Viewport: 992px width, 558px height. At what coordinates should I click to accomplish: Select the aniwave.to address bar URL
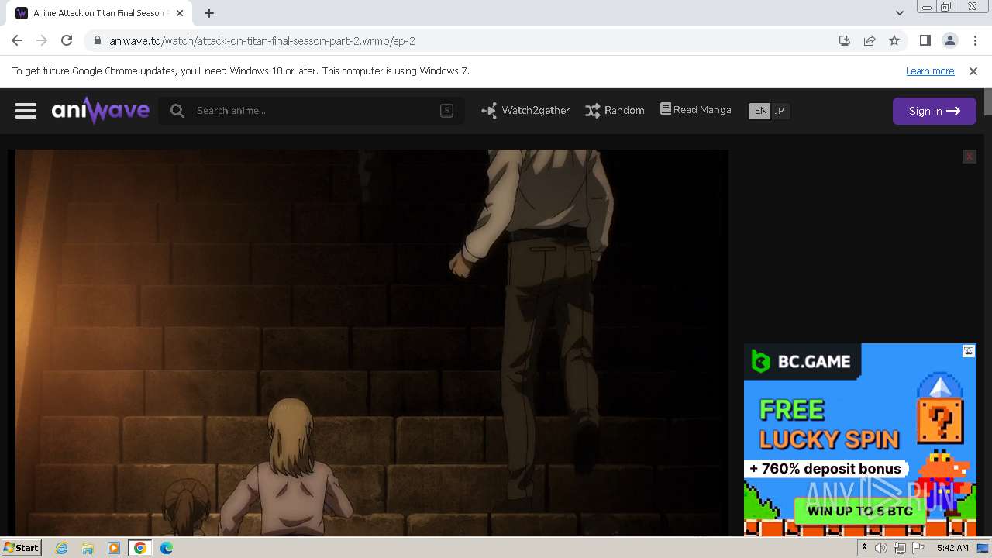click(262, 41)
